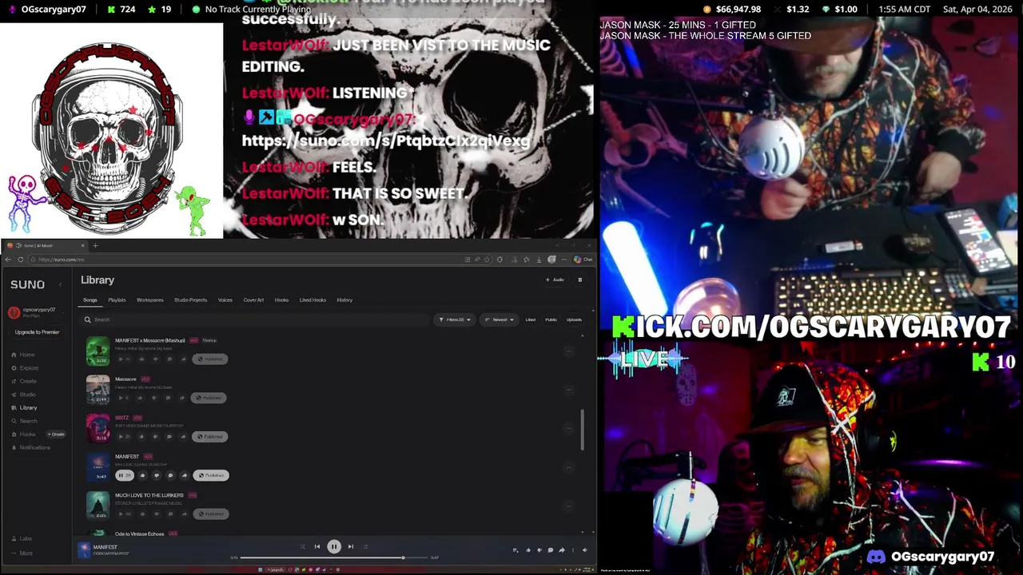The width and height of the screenshot is (1023, 575).
Task: Open comments on MANIFEST song
Action: [170, 475]
